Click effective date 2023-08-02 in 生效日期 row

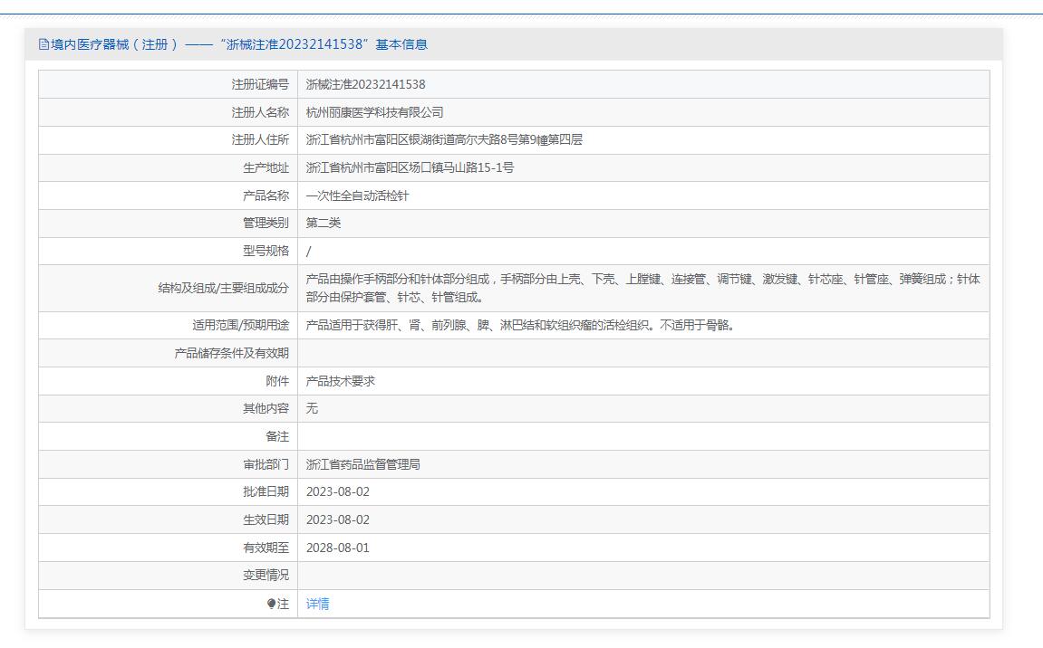point(338,519)
